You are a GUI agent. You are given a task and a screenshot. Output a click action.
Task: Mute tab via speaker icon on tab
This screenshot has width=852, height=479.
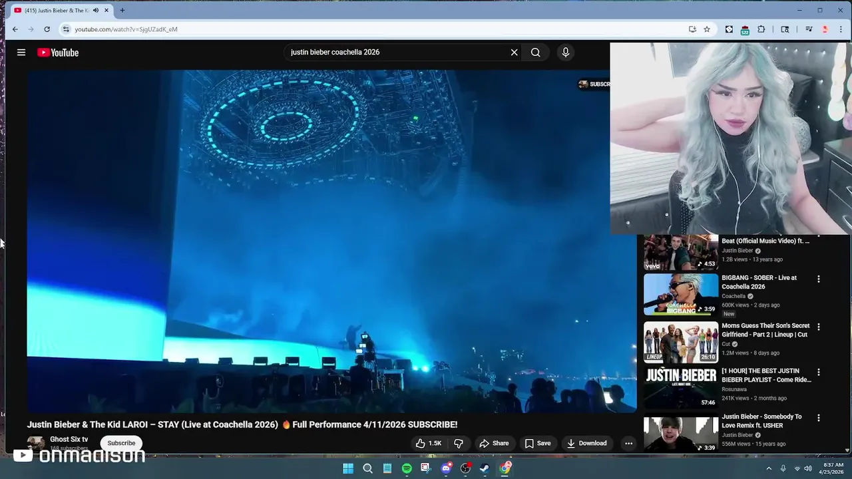(x=96, y=11)
